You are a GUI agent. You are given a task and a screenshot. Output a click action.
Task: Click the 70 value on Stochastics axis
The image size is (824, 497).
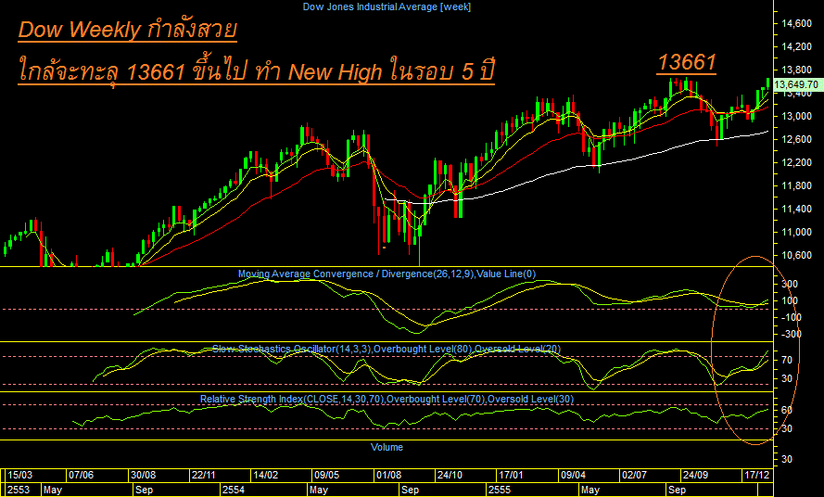787,361
